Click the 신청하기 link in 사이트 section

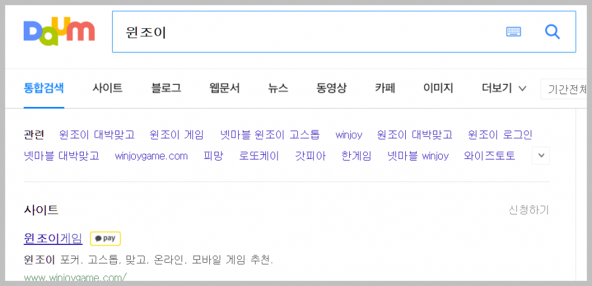coord(529,210)
